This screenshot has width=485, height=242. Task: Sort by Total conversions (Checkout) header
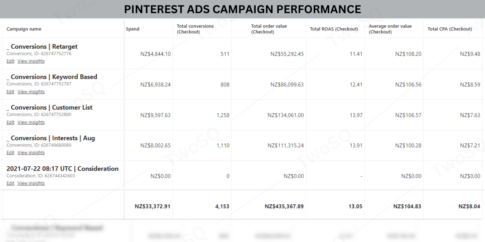point(195,29)
